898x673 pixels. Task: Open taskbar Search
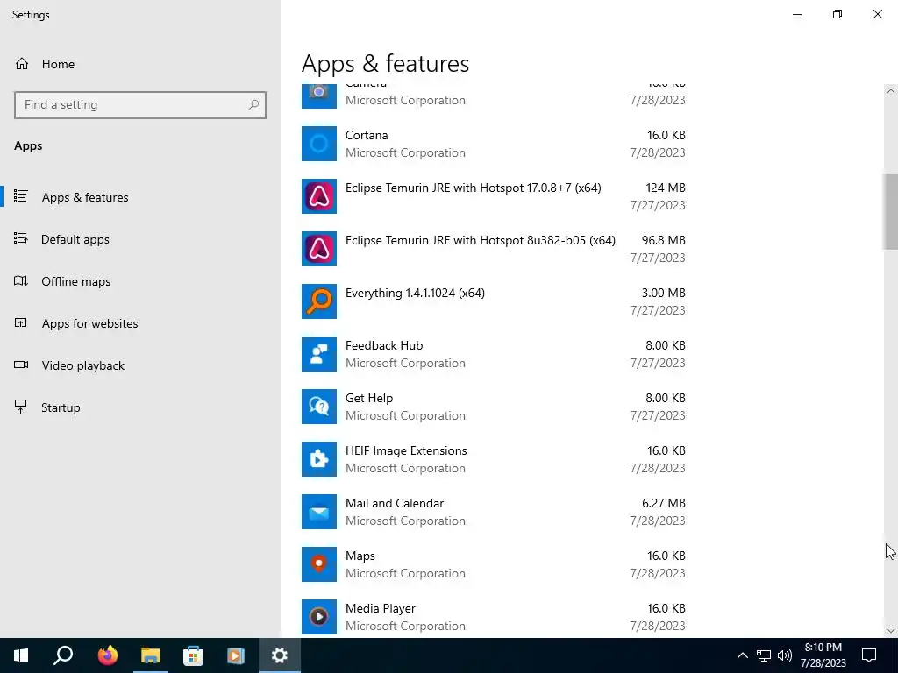pos(63,655)
